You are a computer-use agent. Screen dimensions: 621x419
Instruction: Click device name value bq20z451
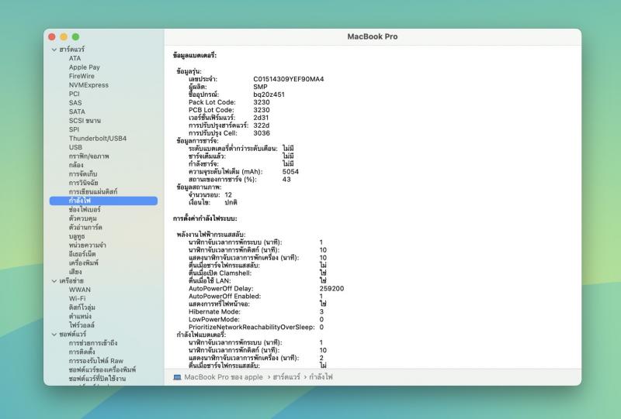tap(269, 94)
